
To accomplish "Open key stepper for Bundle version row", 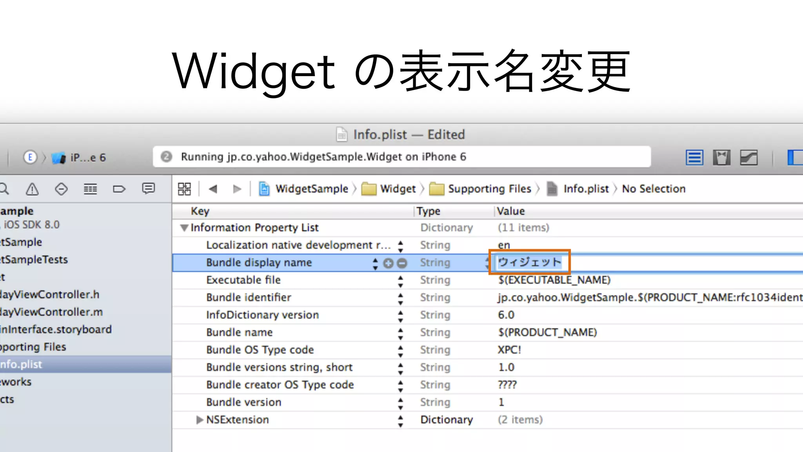I will point(400,403).
